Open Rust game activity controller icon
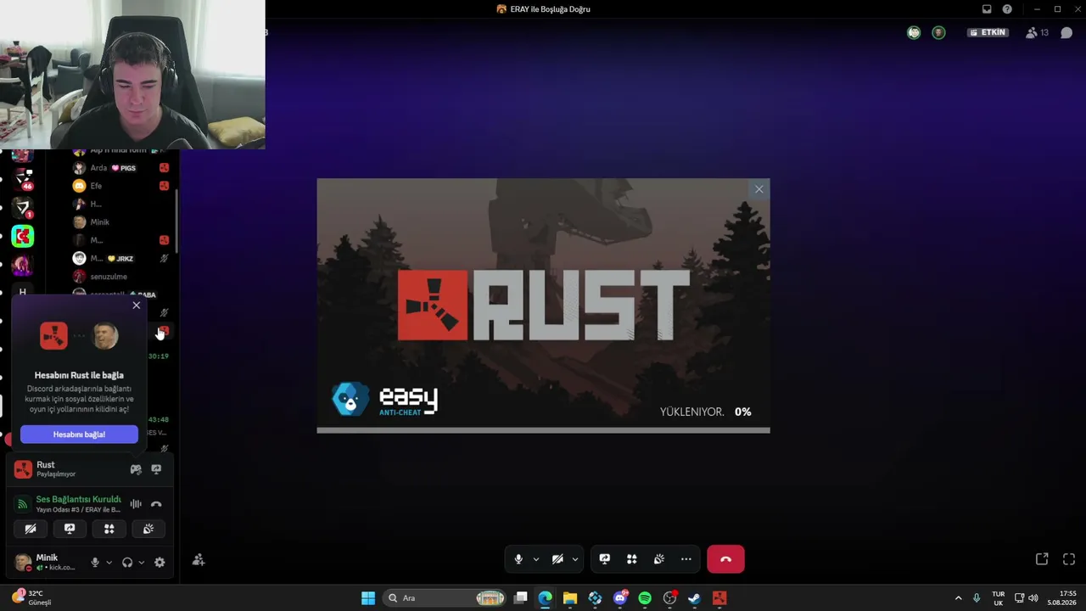Screen dimensions: 1086x611 136,469
